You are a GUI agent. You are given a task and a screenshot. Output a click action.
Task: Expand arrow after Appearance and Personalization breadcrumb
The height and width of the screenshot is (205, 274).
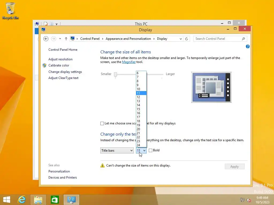point(154,39)
